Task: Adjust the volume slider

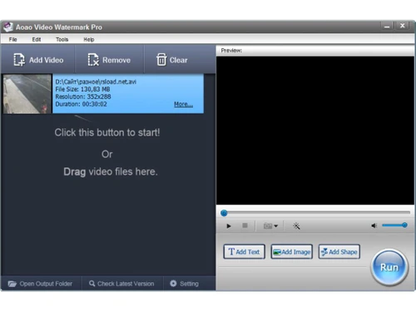Action: (394, 225)
